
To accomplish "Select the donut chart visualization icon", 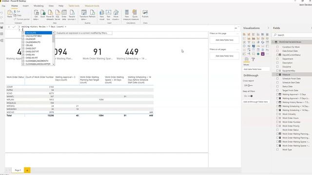I will [263, 42].
